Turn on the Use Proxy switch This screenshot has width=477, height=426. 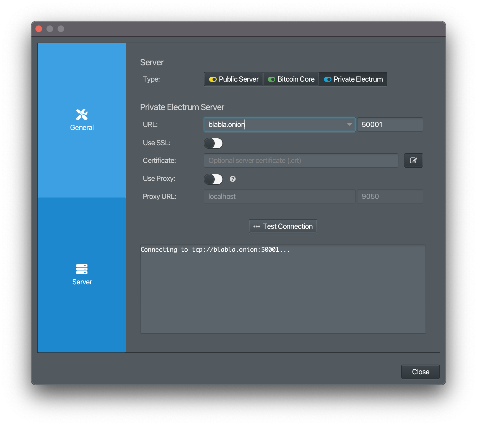[x=213, y=179]
